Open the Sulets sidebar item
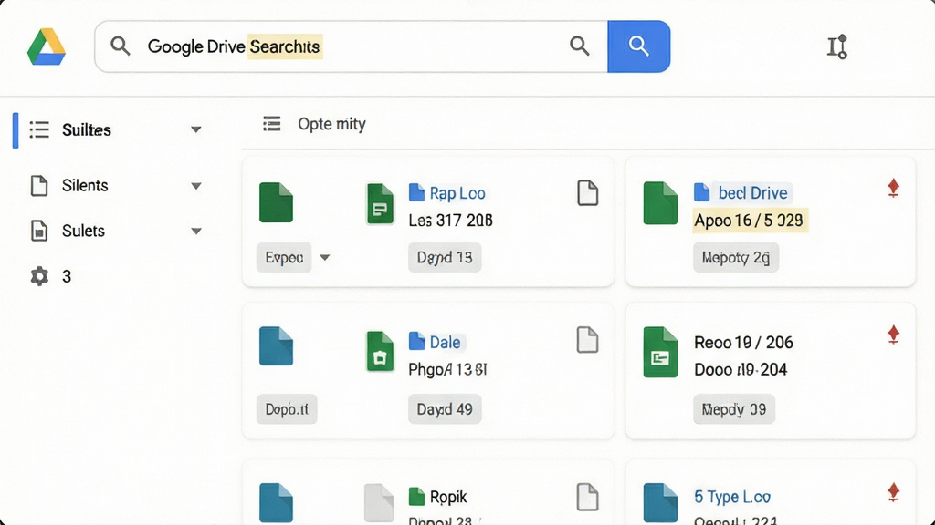935x525 pixels. (x=83, y=231)
